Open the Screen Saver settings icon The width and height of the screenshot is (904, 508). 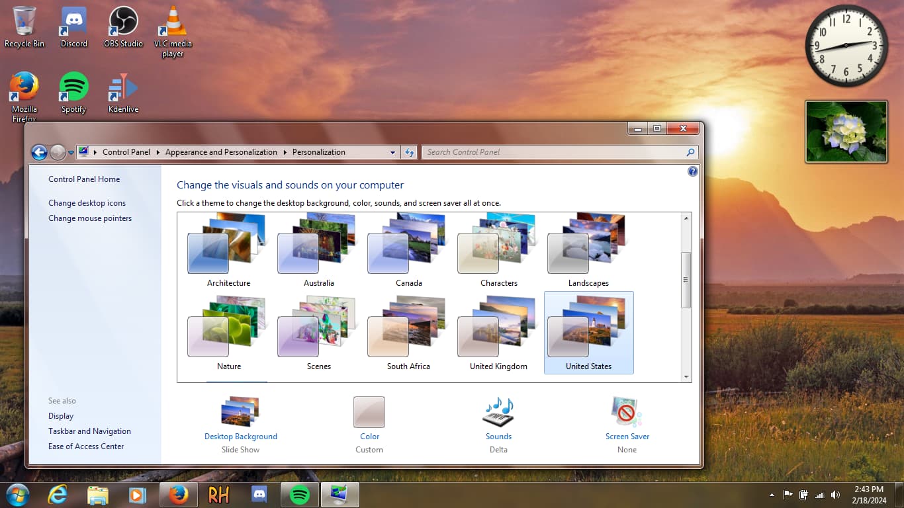point(626,412)
